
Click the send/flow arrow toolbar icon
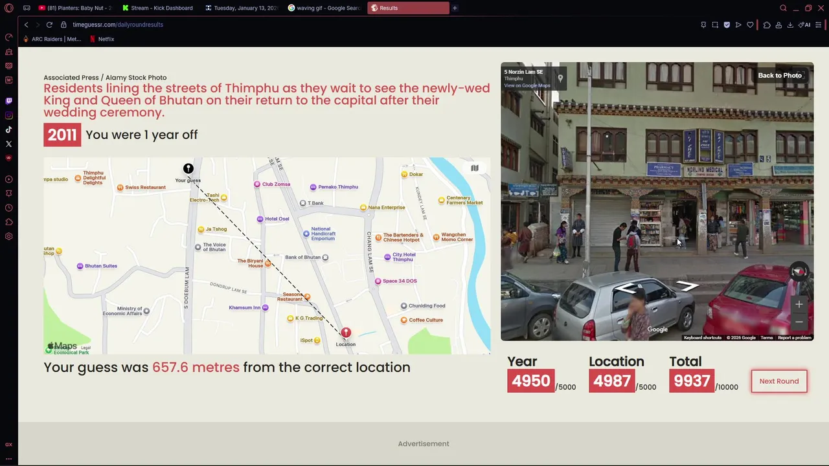[738, 25]
